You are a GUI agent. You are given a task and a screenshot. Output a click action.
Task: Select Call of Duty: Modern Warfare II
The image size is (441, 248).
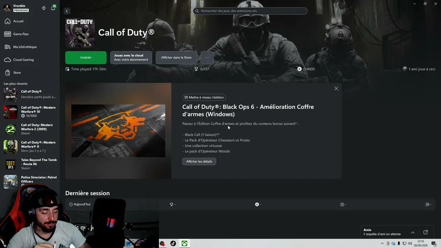click(x=30, y=147)
